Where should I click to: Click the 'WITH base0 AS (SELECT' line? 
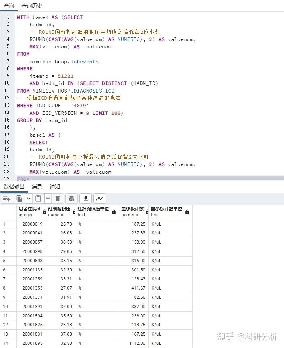click(x=50, y=17)
